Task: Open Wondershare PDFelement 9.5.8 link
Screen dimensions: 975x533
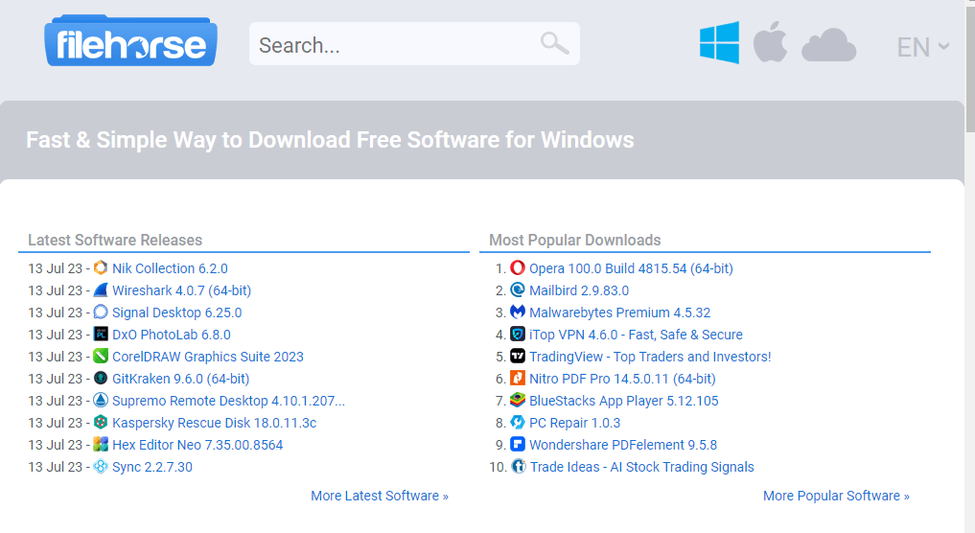Action: click(623, 446)
